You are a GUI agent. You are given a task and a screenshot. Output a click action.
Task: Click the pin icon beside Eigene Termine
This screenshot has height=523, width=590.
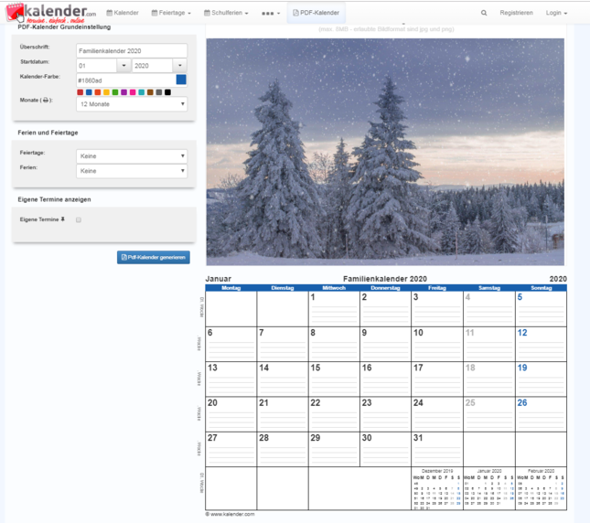[63, 220]
